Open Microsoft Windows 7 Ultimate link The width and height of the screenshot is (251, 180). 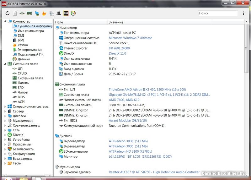pos(130,38)
